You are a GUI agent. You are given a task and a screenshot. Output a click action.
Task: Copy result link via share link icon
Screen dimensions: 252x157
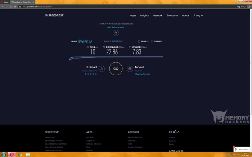pos(80,41)
